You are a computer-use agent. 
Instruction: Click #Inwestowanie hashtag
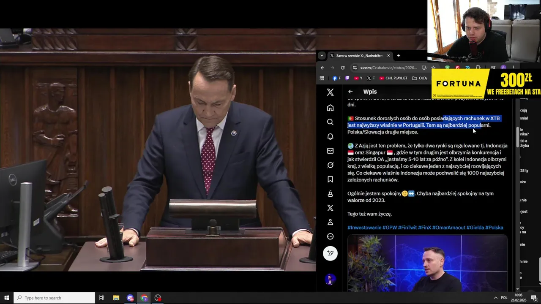364,228
